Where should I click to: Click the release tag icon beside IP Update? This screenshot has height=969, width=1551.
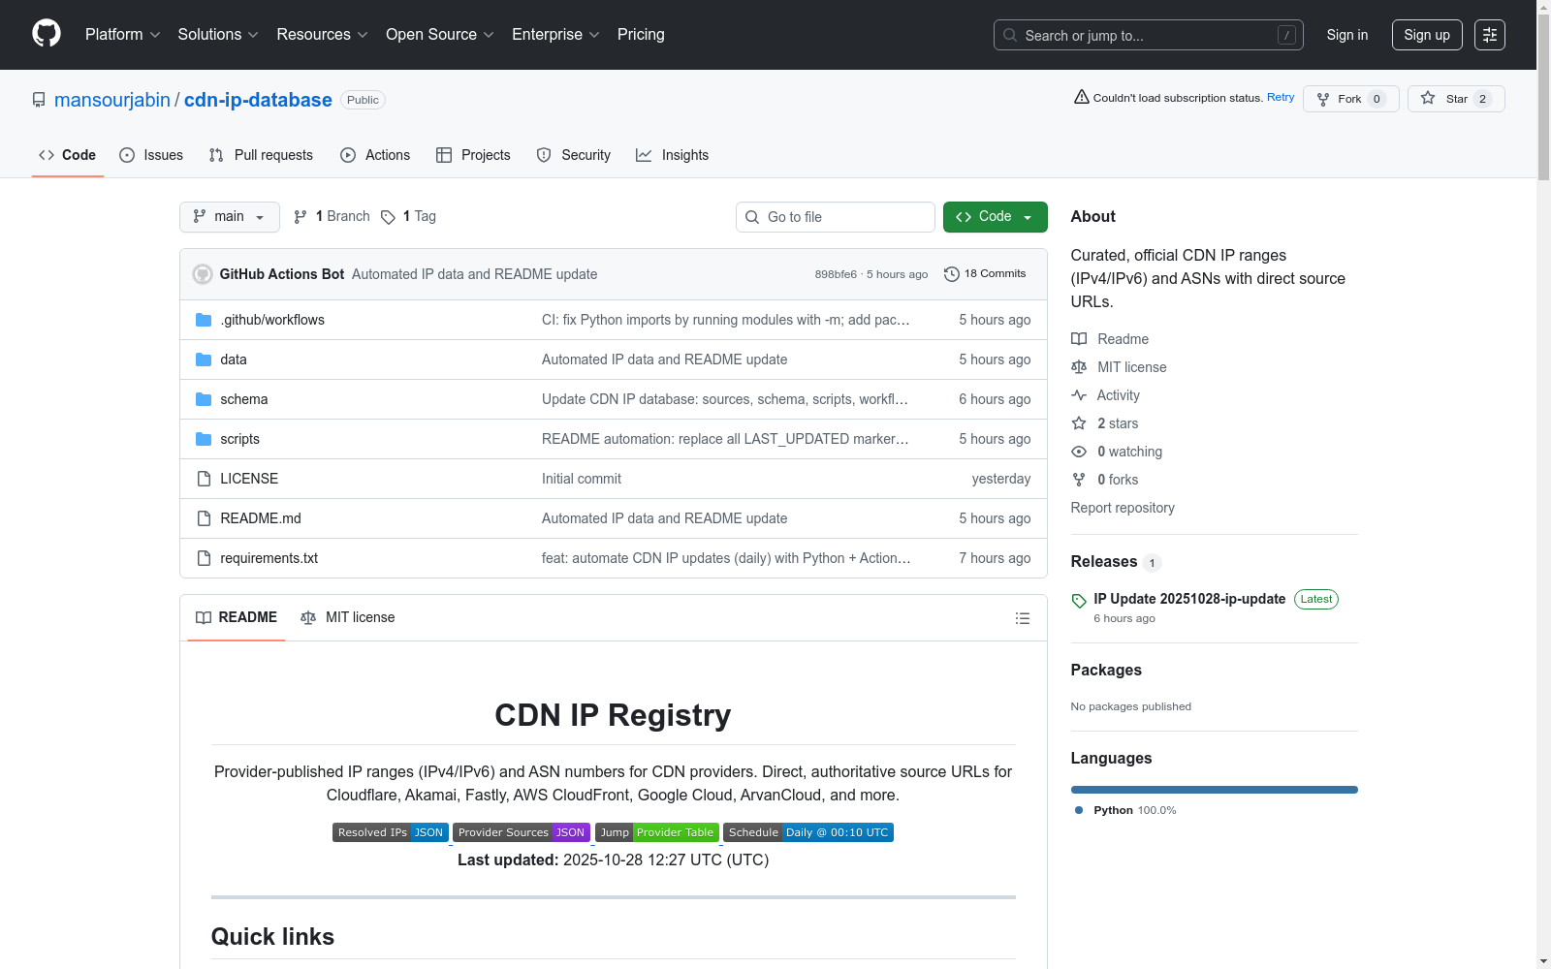(x=1079, y=601)
